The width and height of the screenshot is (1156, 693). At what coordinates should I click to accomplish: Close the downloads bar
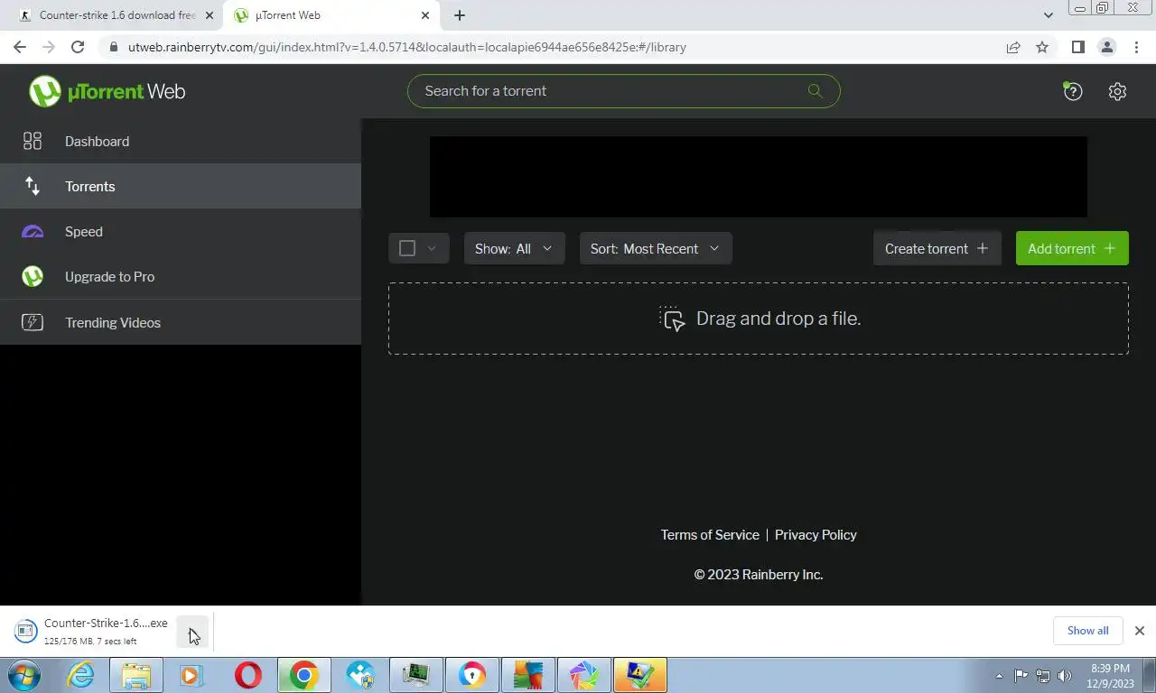point(1140,631)
